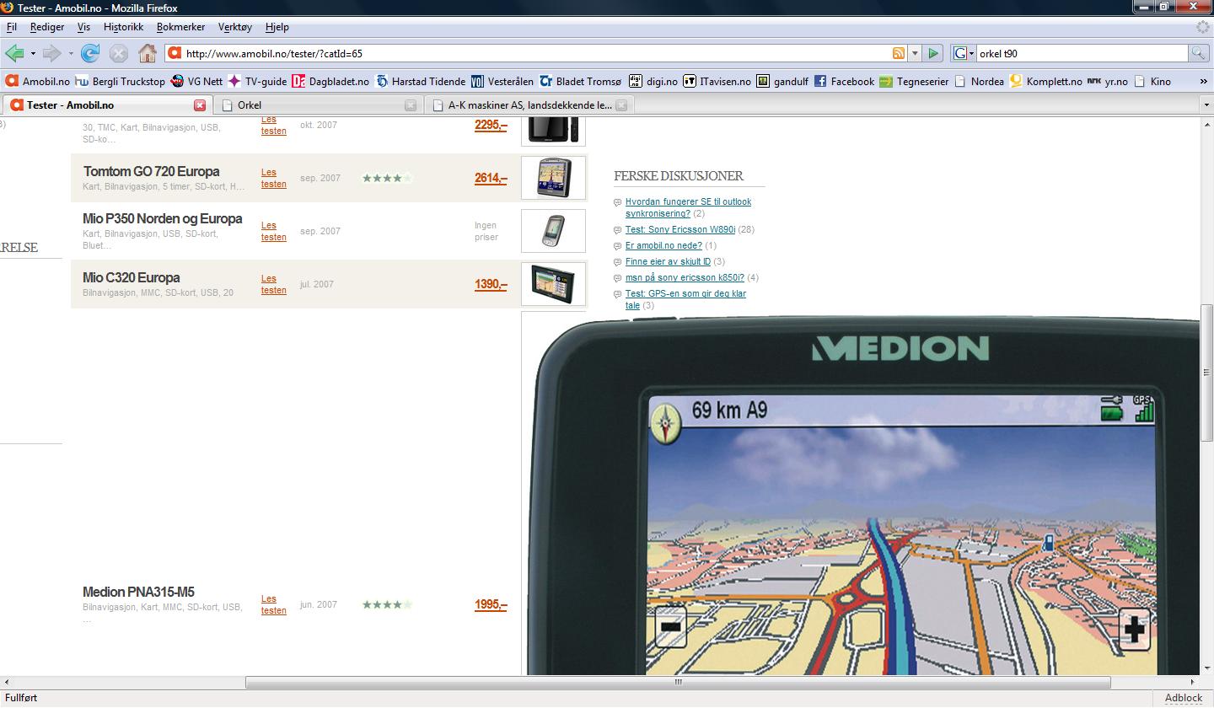1214x708 pixels.
Task: Open the Verktøy menu
Action: (235, 27)
